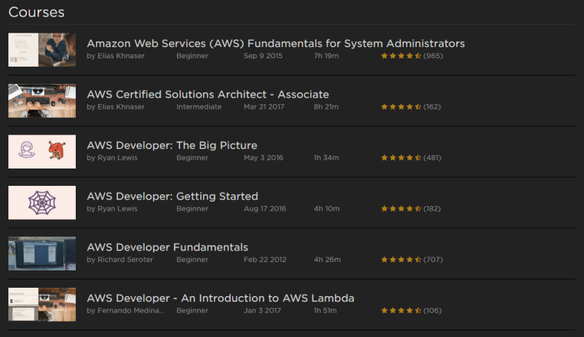Open Amazon Web Services Fundamentals for System Administrators course
This screenshot has width=584, height=337.
275,44
